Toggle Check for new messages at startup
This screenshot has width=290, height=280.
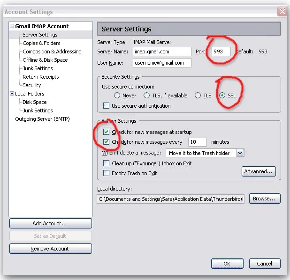[x=106, y=132]
